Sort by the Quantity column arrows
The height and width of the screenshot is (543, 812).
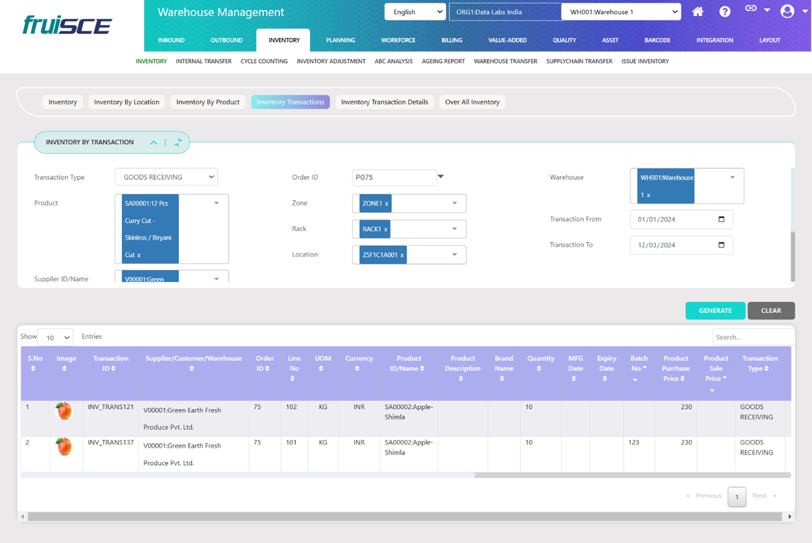coord(539,369)
